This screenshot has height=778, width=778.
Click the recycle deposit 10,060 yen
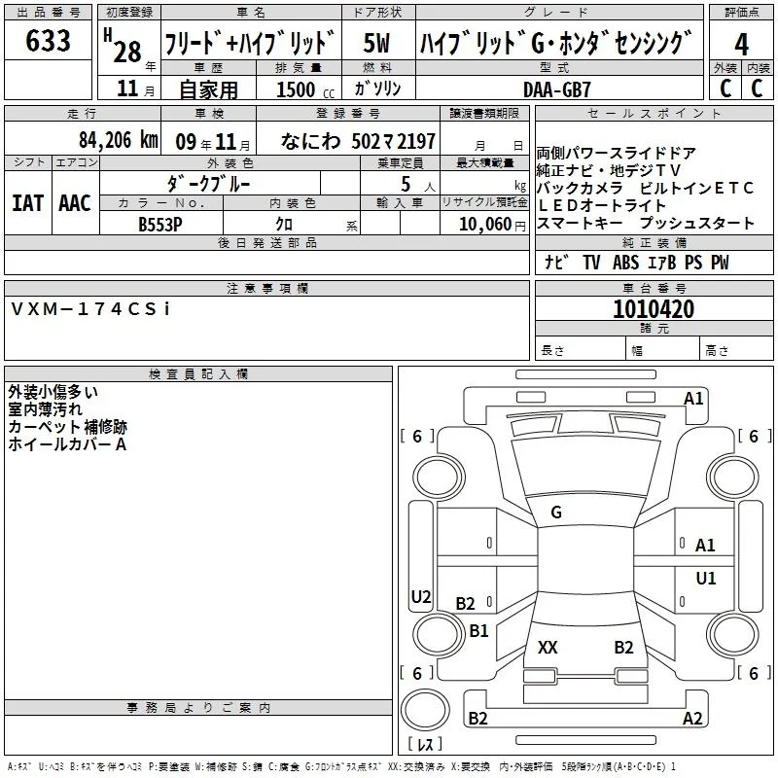492,225
